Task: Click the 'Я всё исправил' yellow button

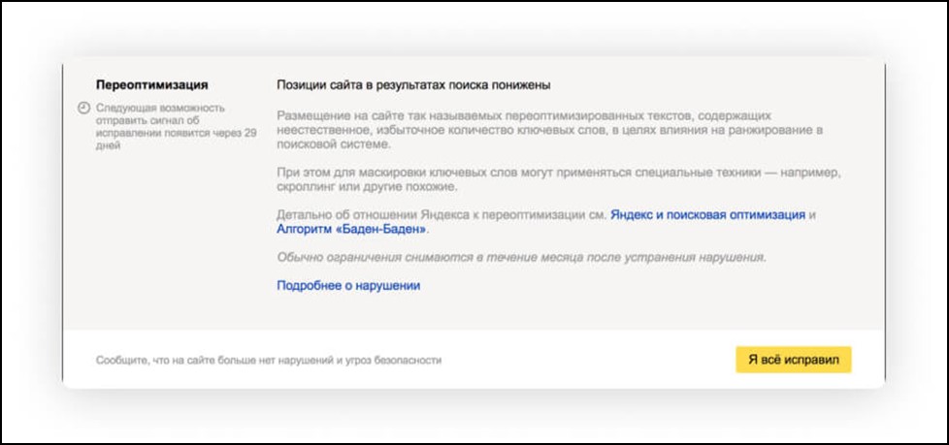Action: click(794, 360)
